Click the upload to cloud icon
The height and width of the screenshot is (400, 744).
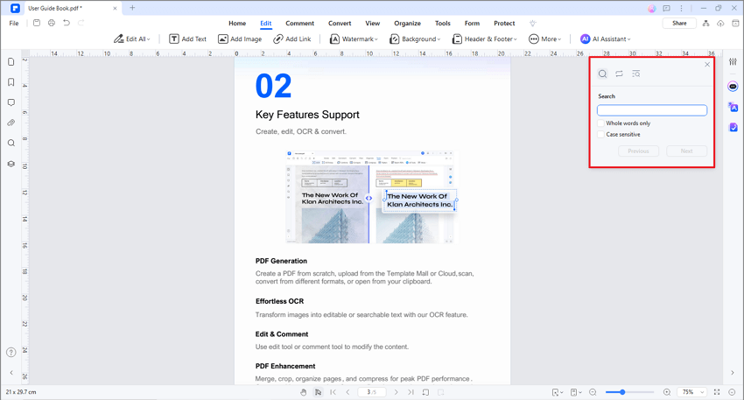point(720,24)
